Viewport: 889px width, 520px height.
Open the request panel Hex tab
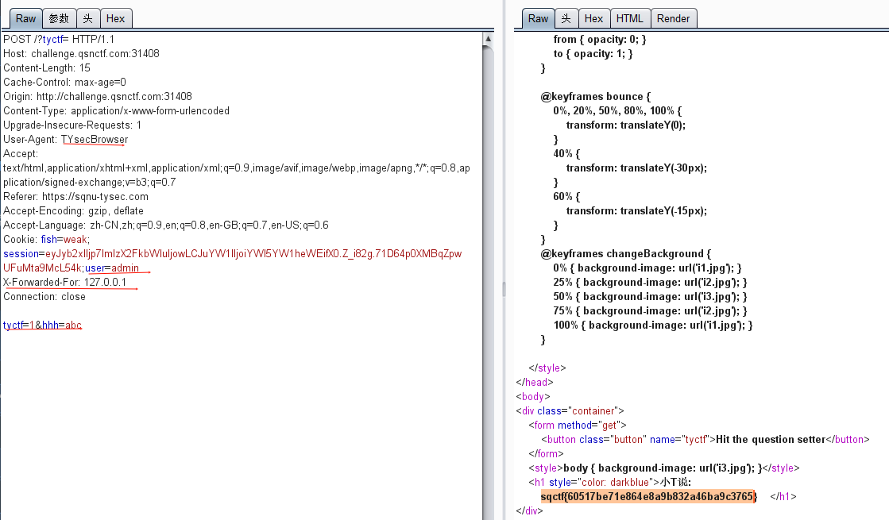click(115, 18)
